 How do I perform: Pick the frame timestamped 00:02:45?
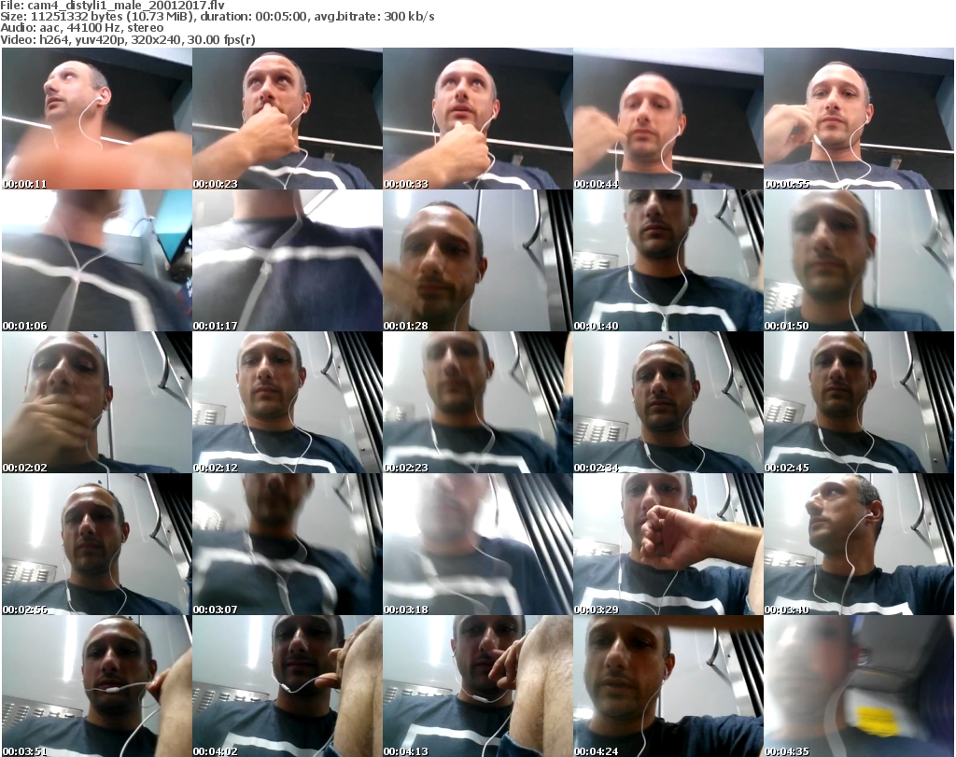pos(859,402)
